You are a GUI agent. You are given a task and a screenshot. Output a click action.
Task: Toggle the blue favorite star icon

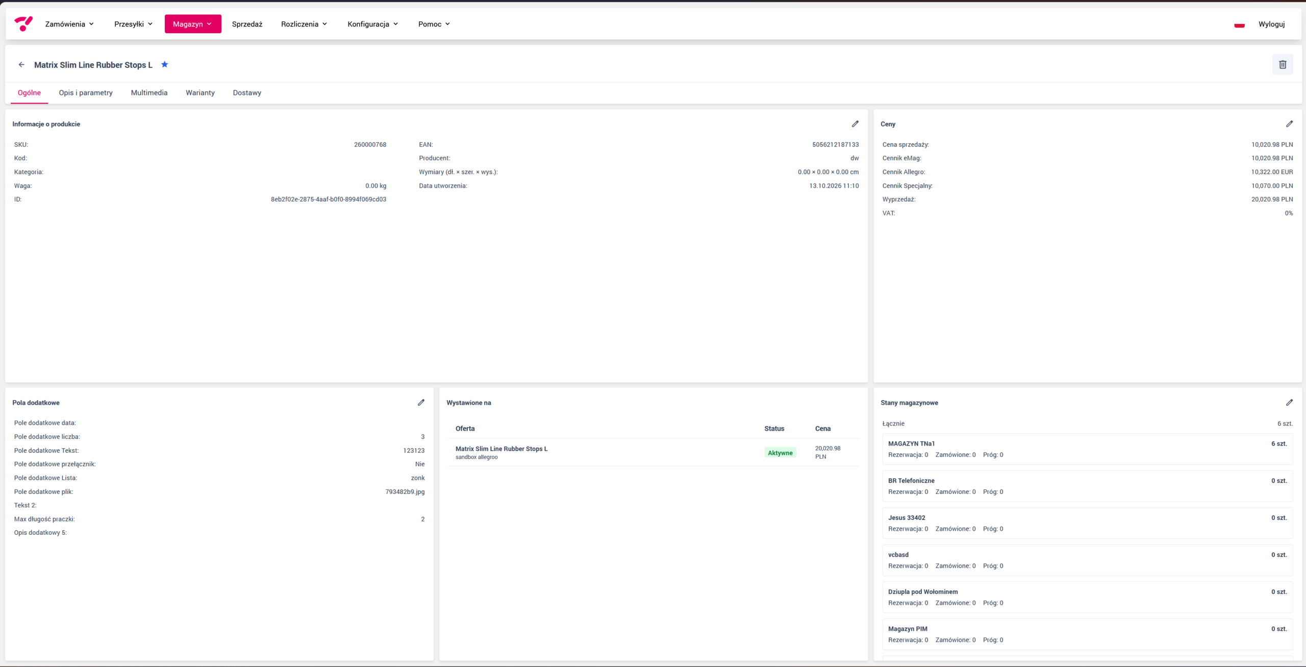(164, 64)
